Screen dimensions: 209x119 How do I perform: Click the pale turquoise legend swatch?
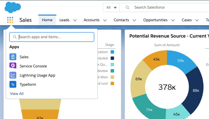[x=112, y=65]
